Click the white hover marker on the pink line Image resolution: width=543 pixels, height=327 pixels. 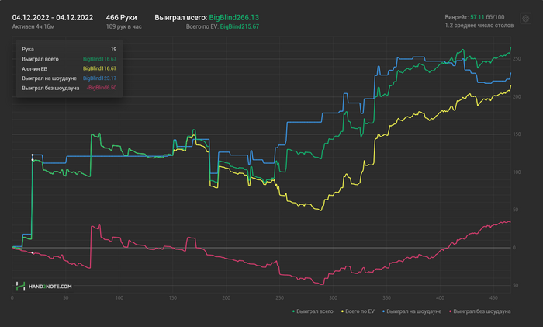click(x=33, y=252)
